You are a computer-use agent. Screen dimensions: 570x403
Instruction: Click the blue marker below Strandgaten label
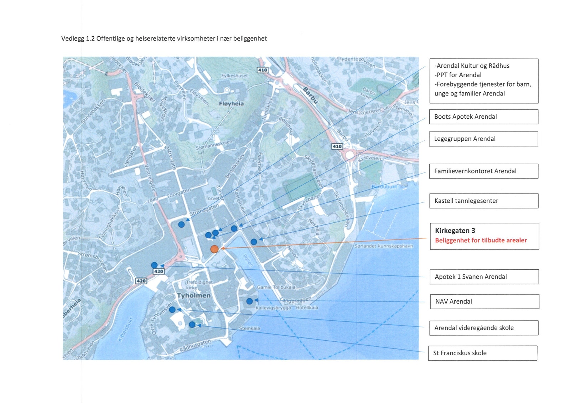click(181, 224)
